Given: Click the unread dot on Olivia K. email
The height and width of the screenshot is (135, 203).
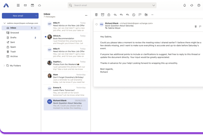Looking at the screenshot, I should tap(46, 37).
